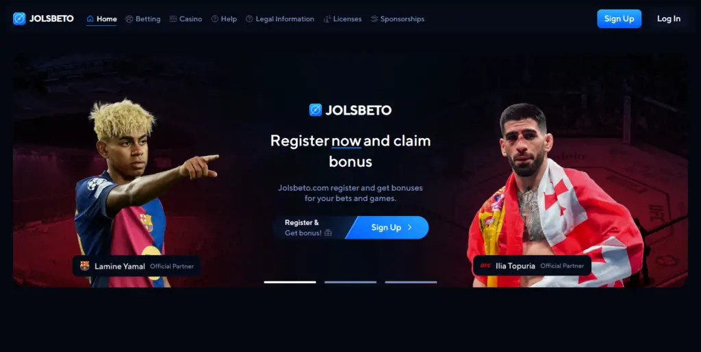Click the Legal Information icon

249,18
